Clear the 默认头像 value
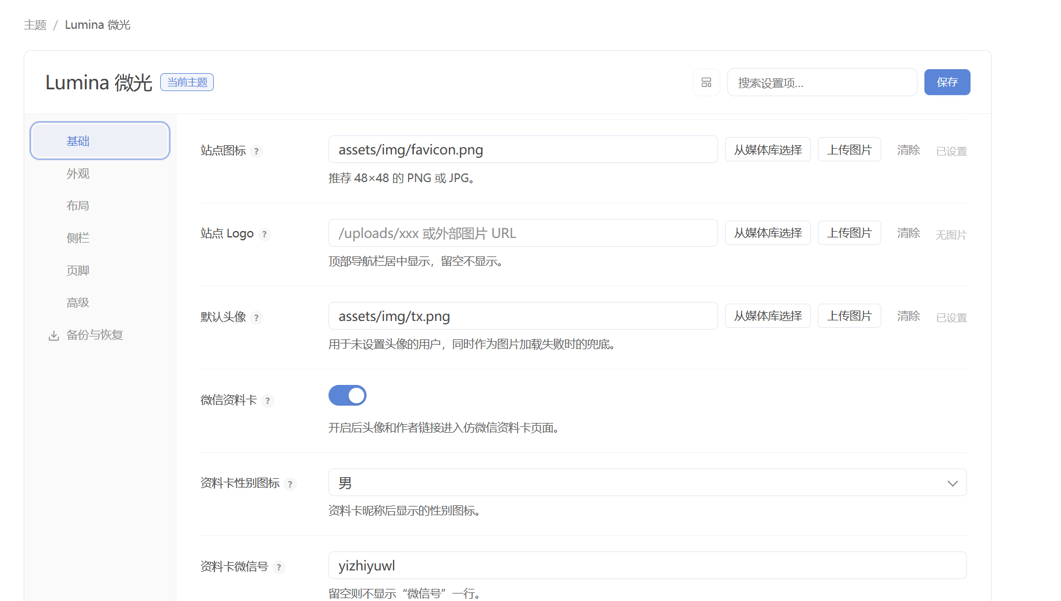1061x601 pixels. coord(908,316)
